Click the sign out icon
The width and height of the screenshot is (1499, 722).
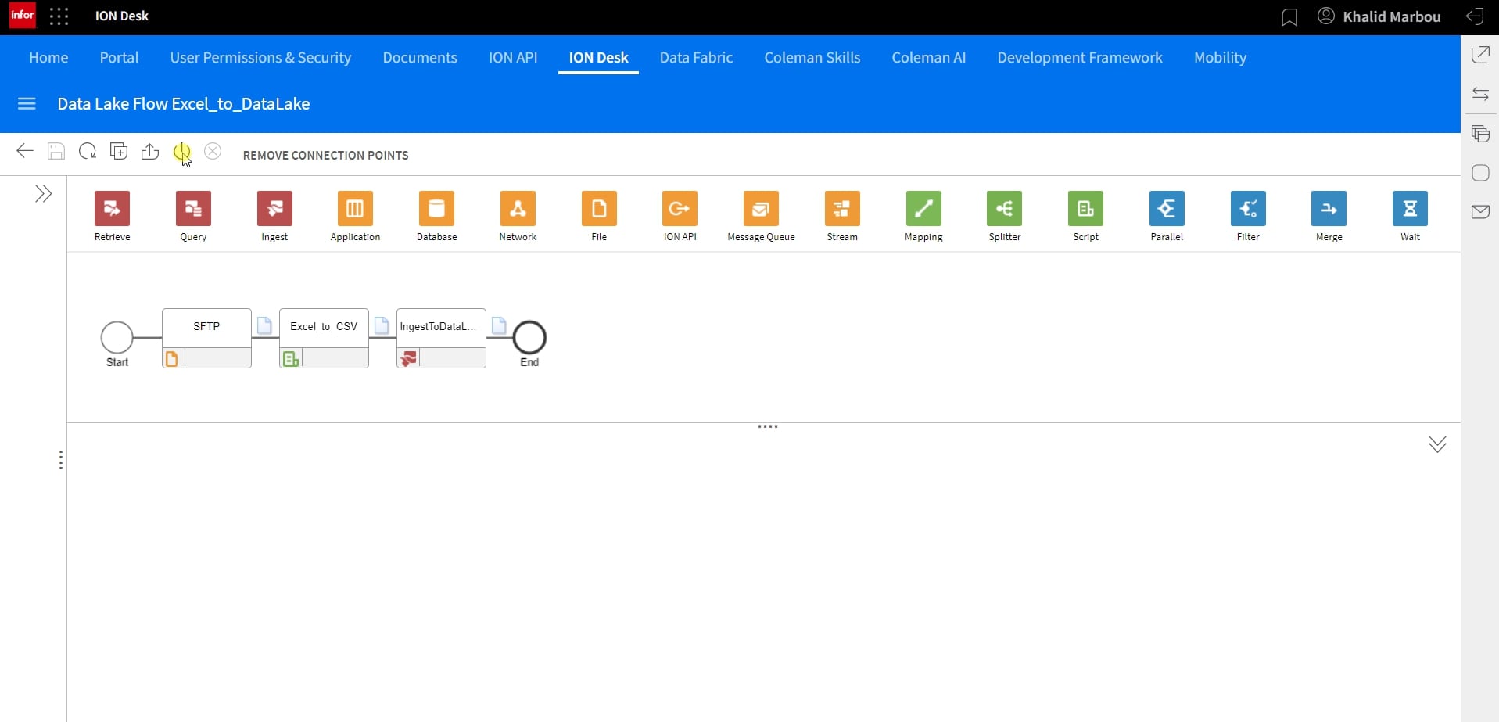point(1475,16)
